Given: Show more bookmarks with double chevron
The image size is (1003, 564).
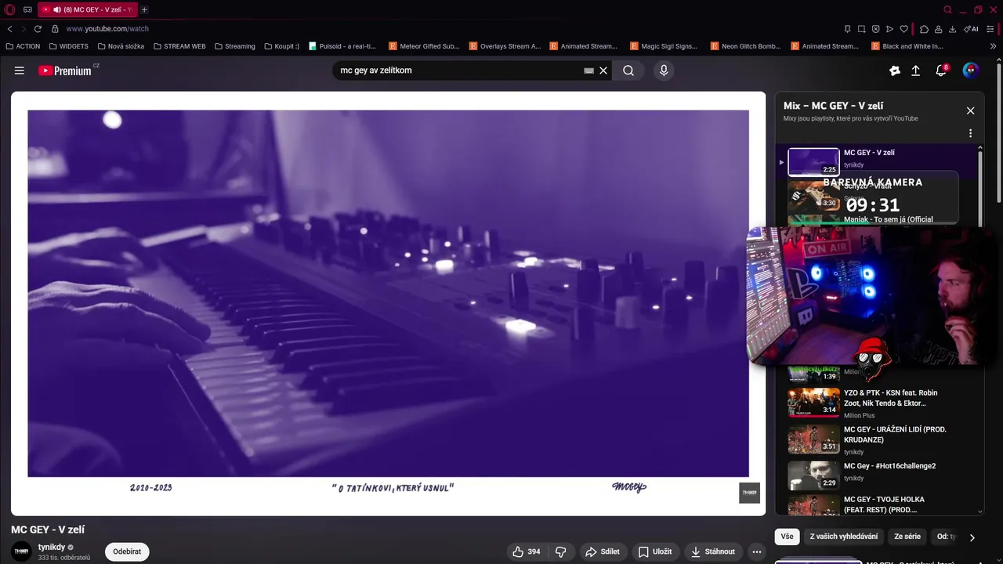Looking at the screenshot, I should point(994,46).
